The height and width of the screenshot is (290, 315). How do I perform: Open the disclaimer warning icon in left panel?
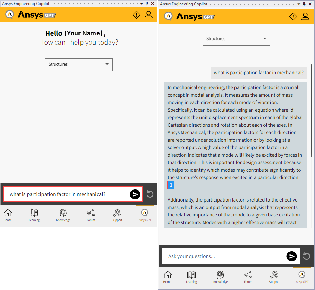pos(136,15)
